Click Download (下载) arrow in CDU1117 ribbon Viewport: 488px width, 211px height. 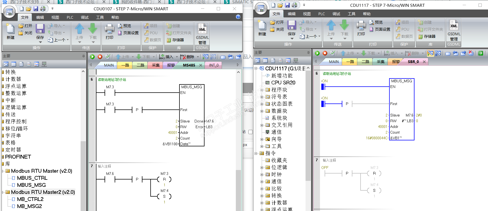344,25
